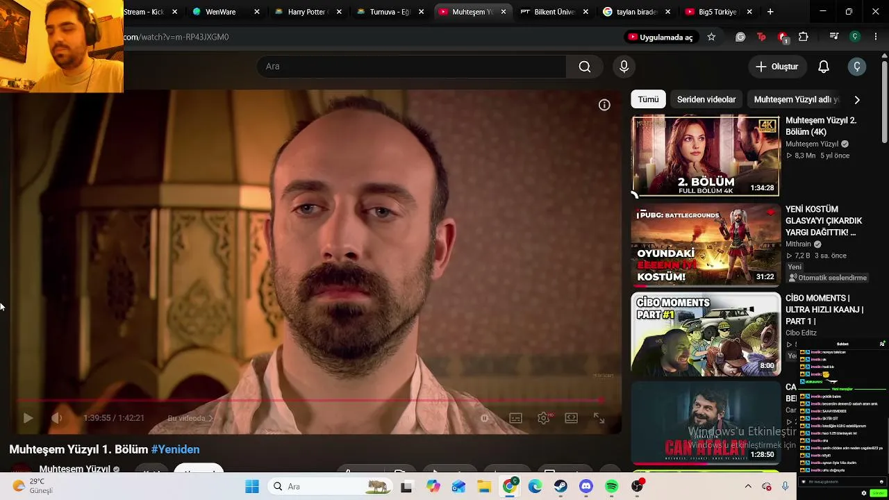Open a new Chrome tab

click(770, 12)
